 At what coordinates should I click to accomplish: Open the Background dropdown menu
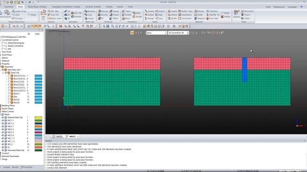[x=280, y=7]
